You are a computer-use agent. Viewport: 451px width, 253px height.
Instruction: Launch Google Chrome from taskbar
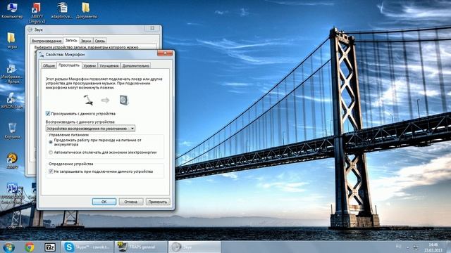pos(30,247)
